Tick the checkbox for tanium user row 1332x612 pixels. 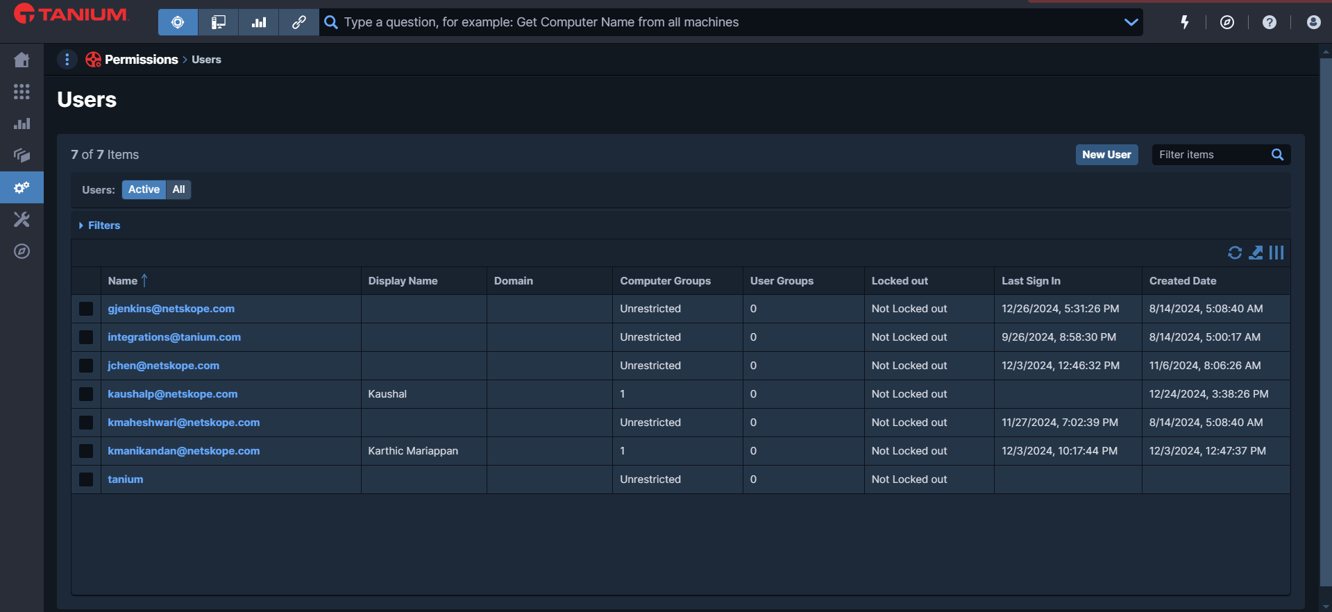pos(86,479)
